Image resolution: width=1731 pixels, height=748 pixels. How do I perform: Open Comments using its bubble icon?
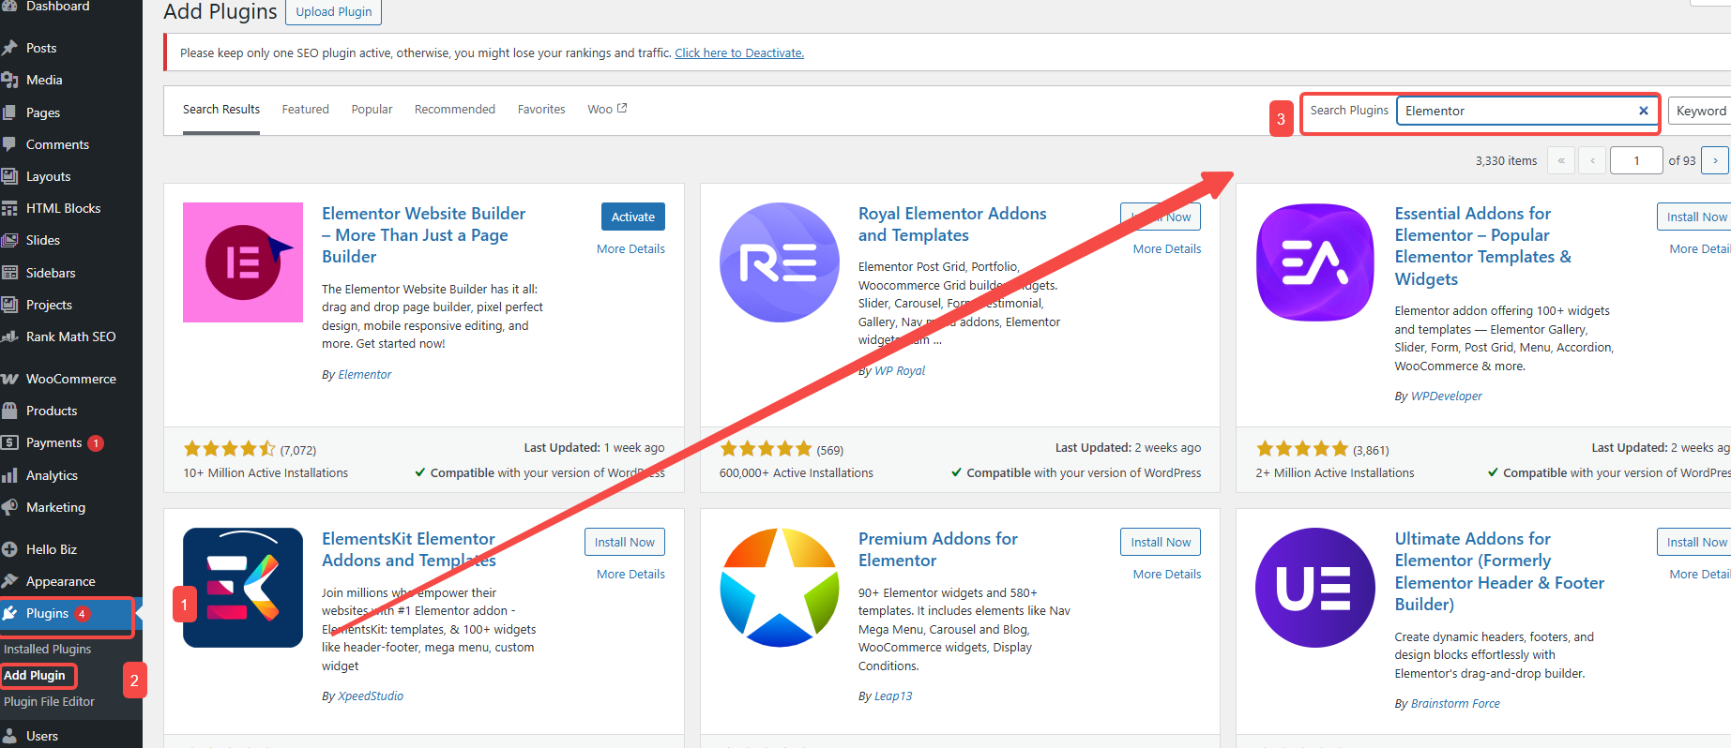[9, 144]
